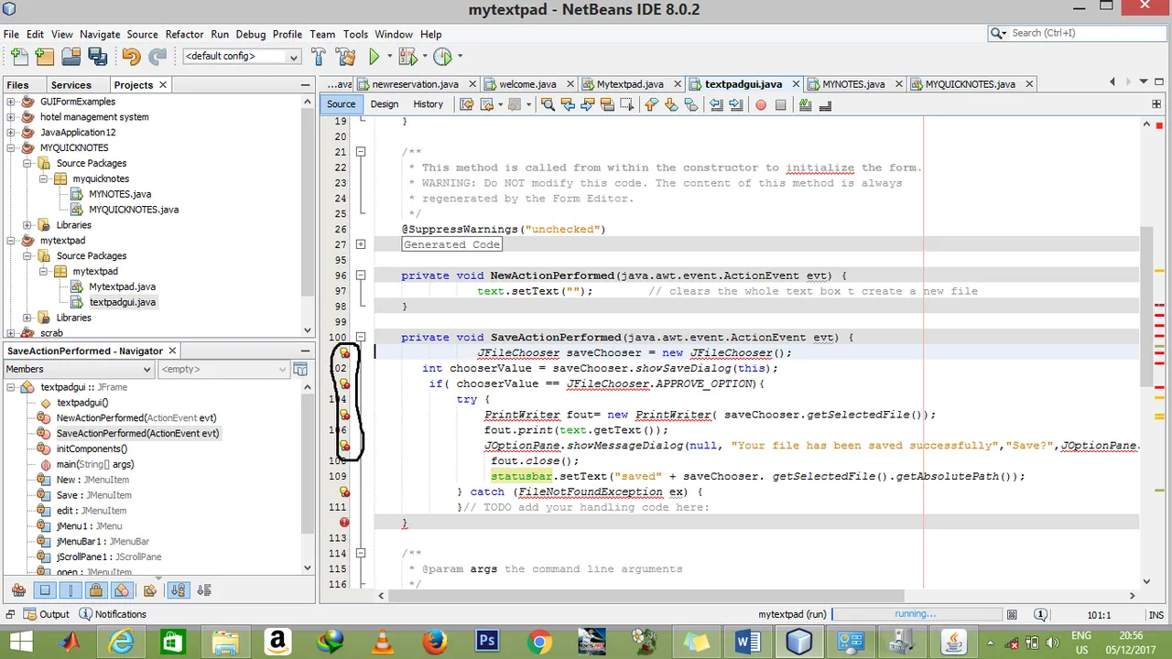This screenshot has width=1172, height=659.
Task: Open the Output window button
Action: [45, 614]
